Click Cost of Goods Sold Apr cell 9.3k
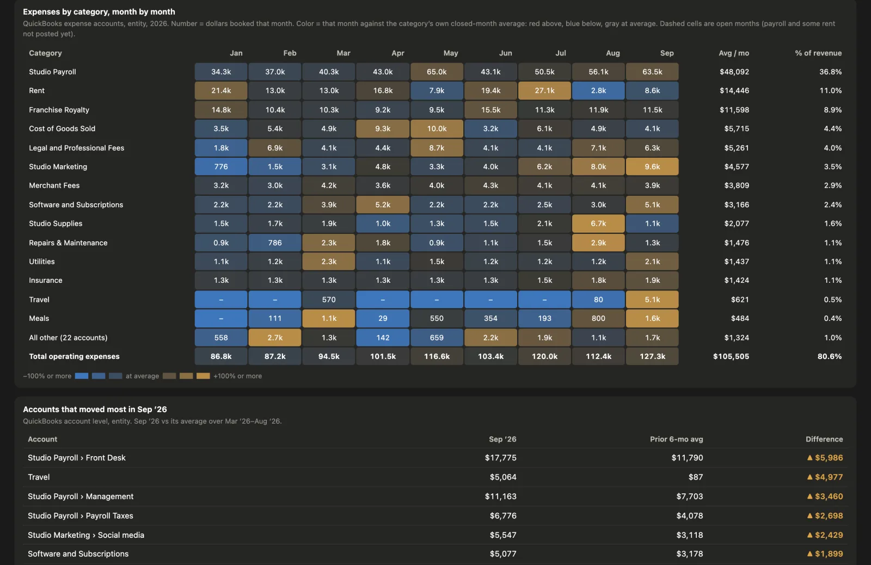The height and width of the screenshot is (565, 871). [x=383, y=129]
